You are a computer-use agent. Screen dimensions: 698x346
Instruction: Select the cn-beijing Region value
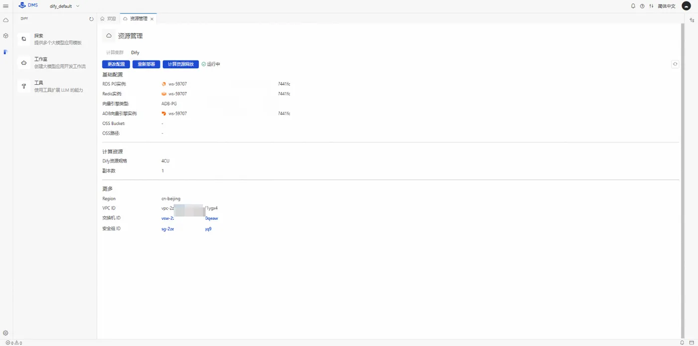(171, 198)
